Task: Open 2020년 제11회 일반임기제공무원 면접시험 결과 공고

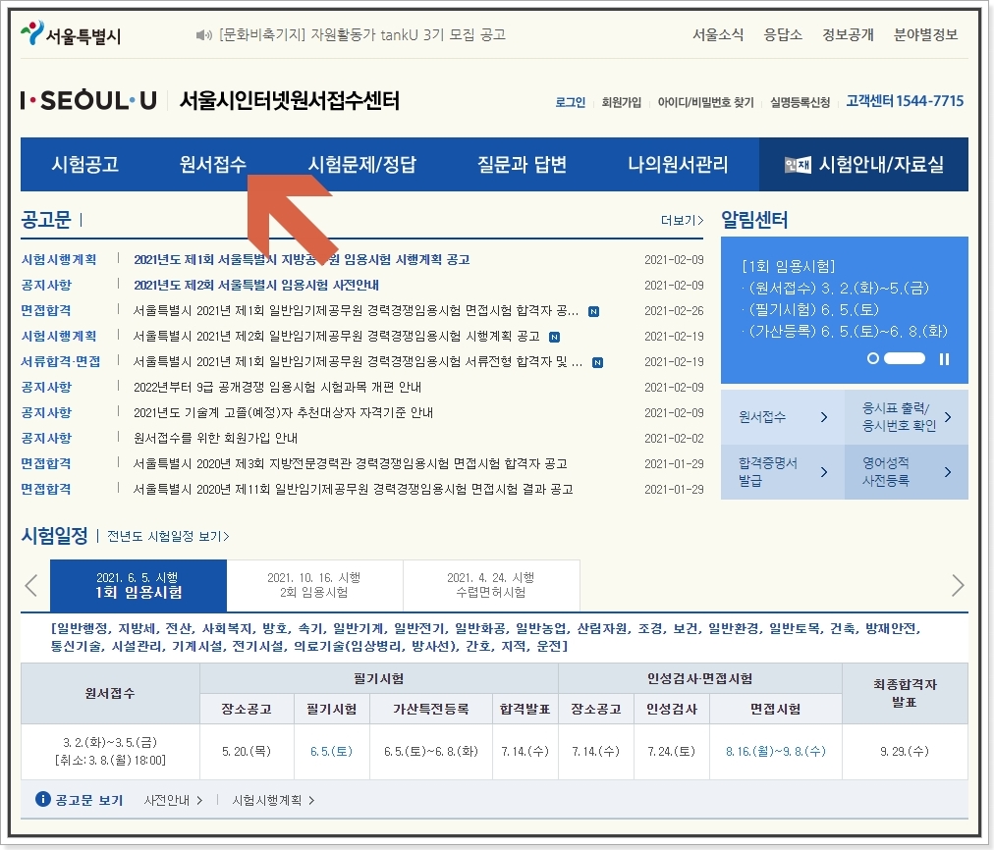Action: [x=353, y=489]
